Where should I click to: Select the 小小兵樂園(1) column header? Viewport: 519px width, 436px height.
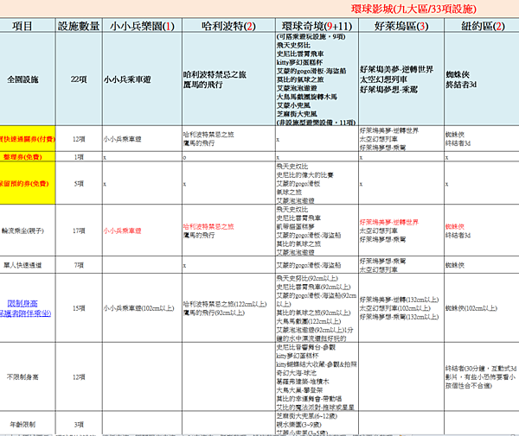[x=143, y=26]
